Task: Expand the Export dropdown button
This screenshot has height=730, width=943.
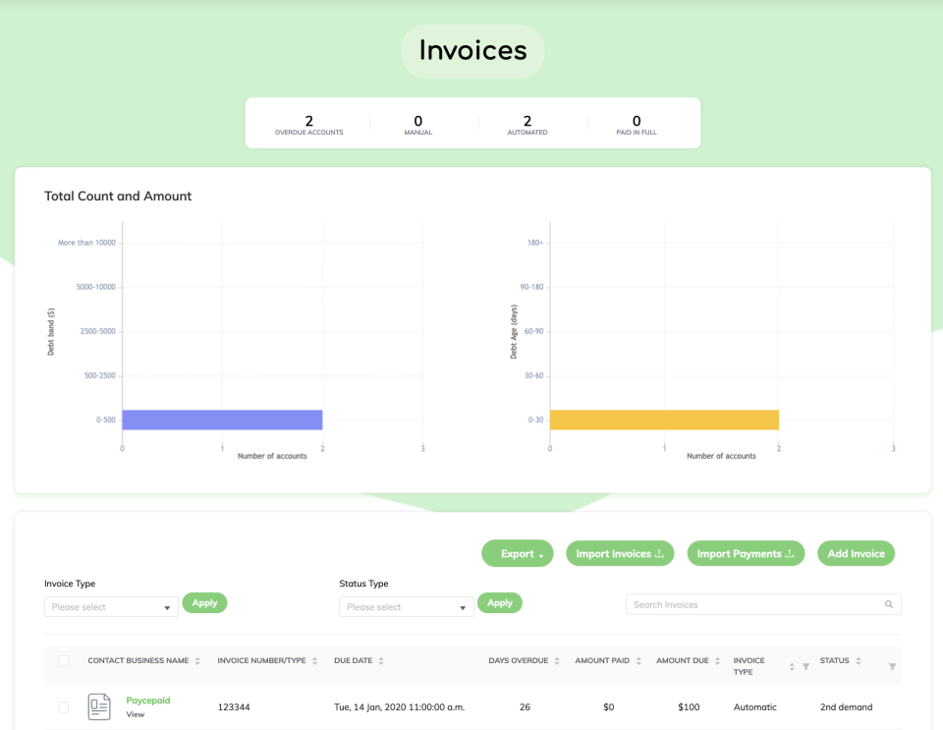Action: (x=518, y=553)
